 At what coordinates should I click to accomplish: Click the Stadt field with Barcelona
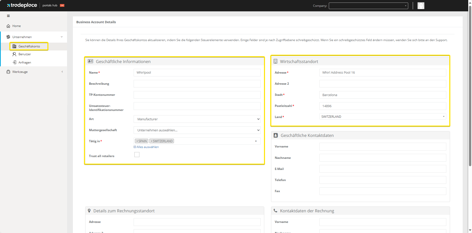383,95
